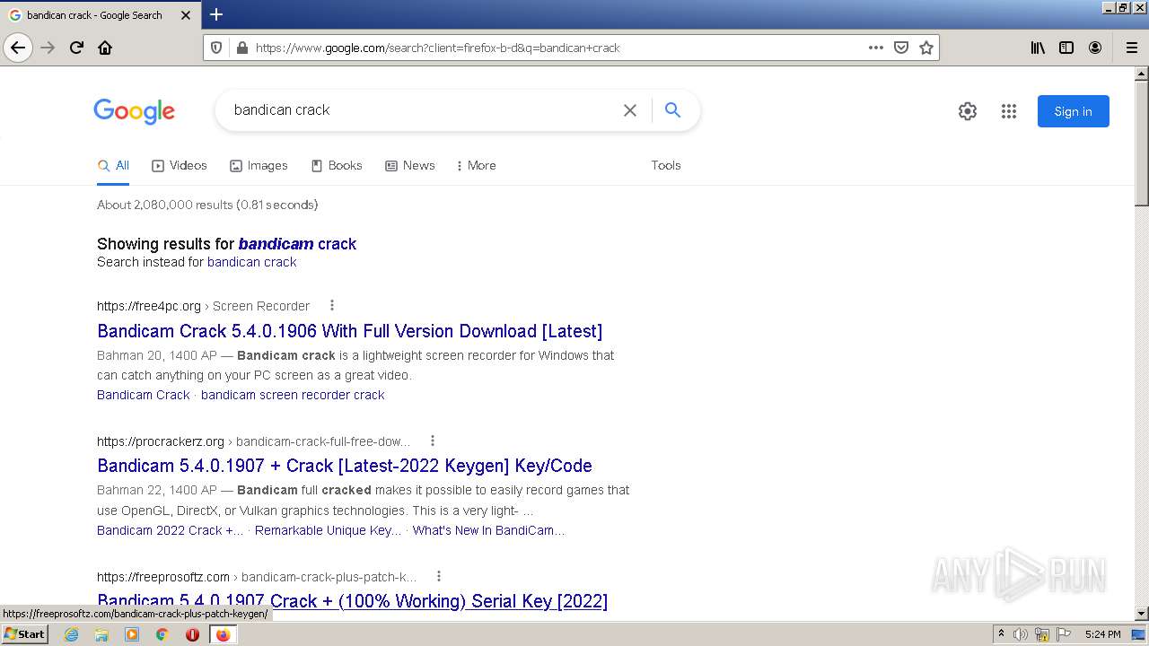This screenshot has height=646, width=1149.
Task: Bookmark this page with the star icon
Action: click(x=926, y=48)
